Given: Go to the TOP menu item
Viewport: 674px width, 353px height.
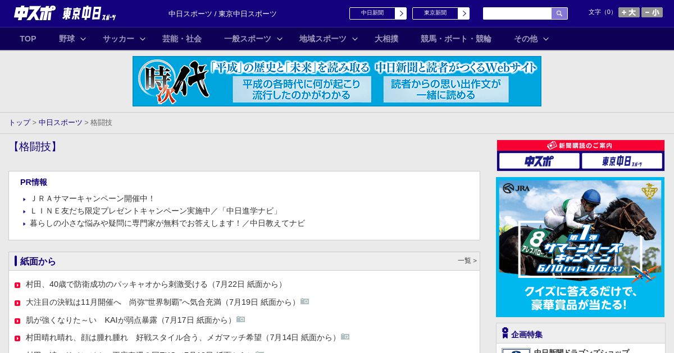Looking at the screenshot, I should tap(28, 39).
